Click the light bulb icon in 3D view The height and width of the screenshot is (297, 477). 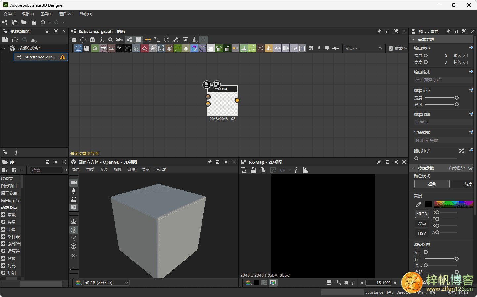pos(74,191)
